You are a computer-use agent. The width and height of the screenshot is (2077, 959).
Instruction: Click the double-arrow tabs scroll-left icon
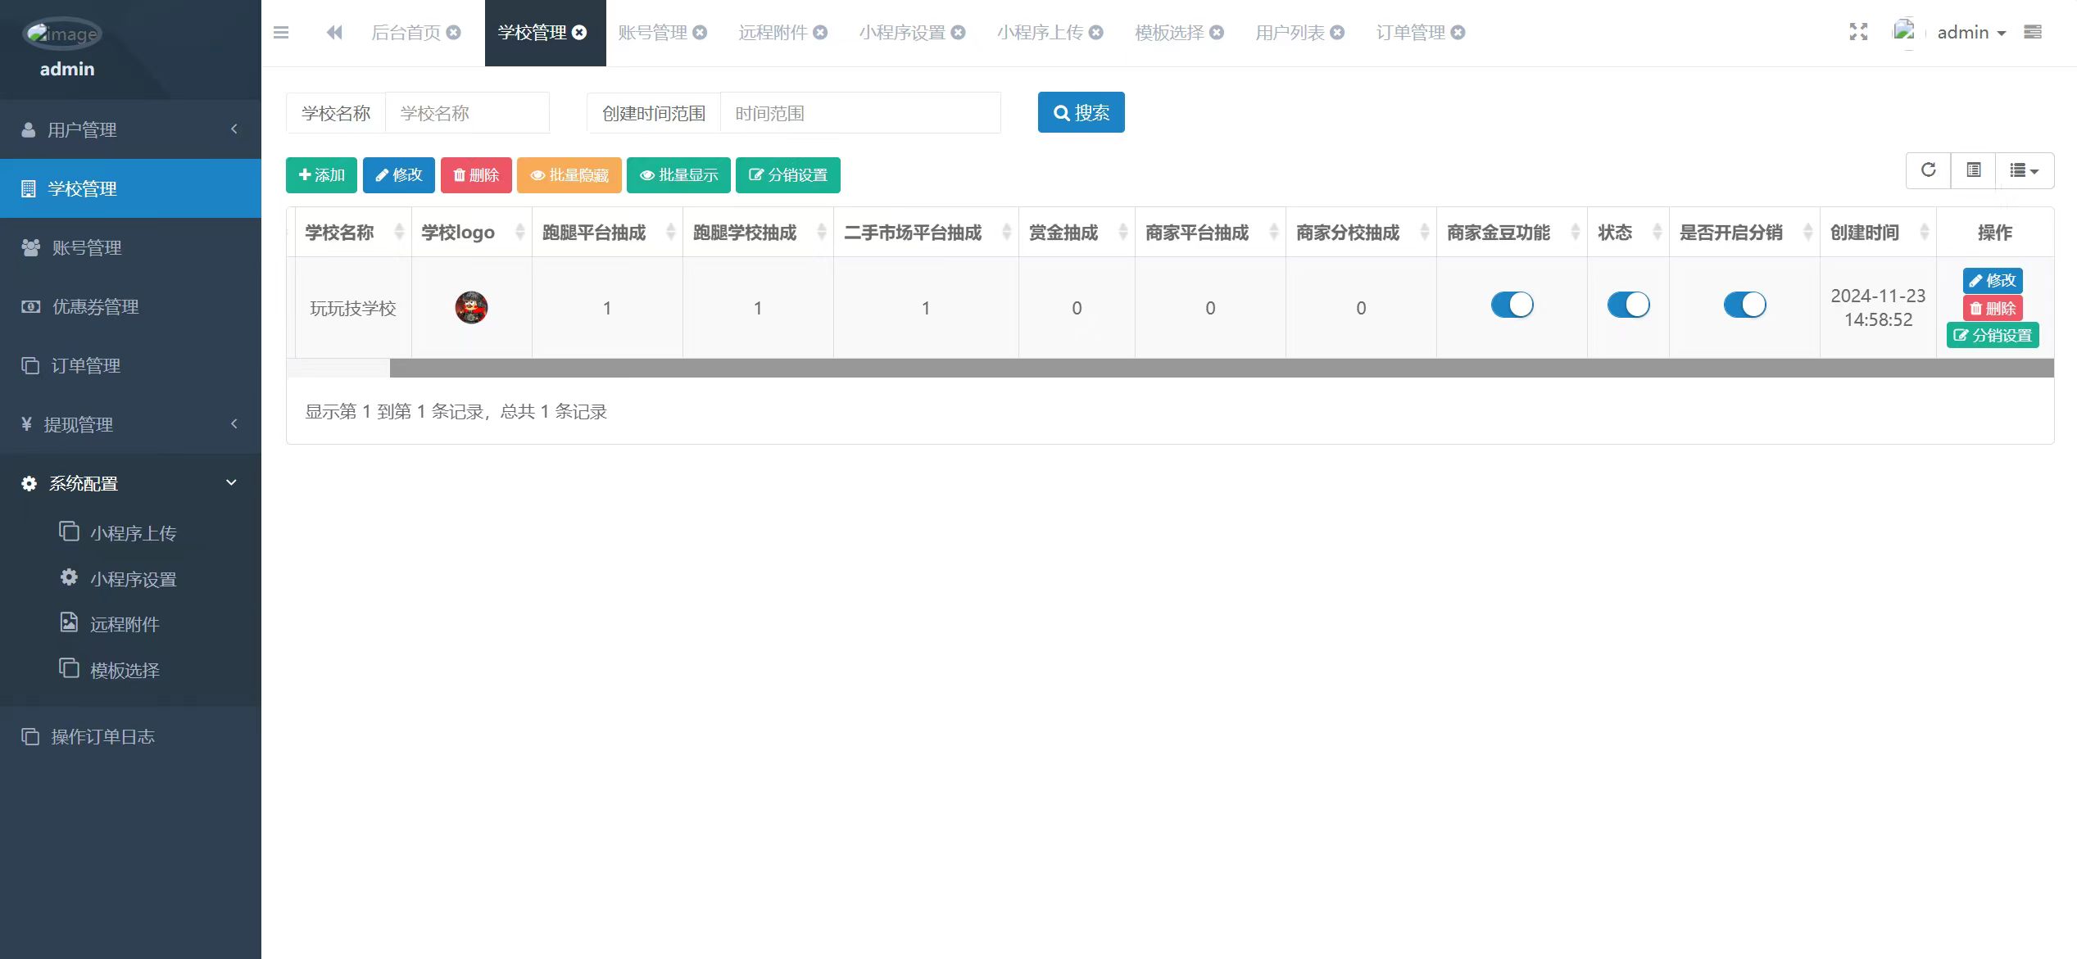point(334,33)
